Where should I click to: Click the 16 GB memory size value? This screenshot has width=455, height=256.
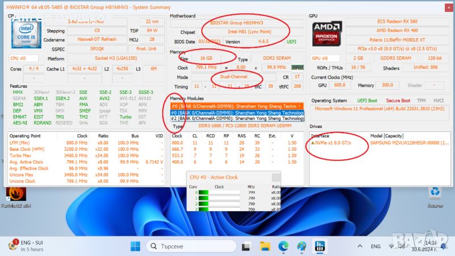(206, 59)
